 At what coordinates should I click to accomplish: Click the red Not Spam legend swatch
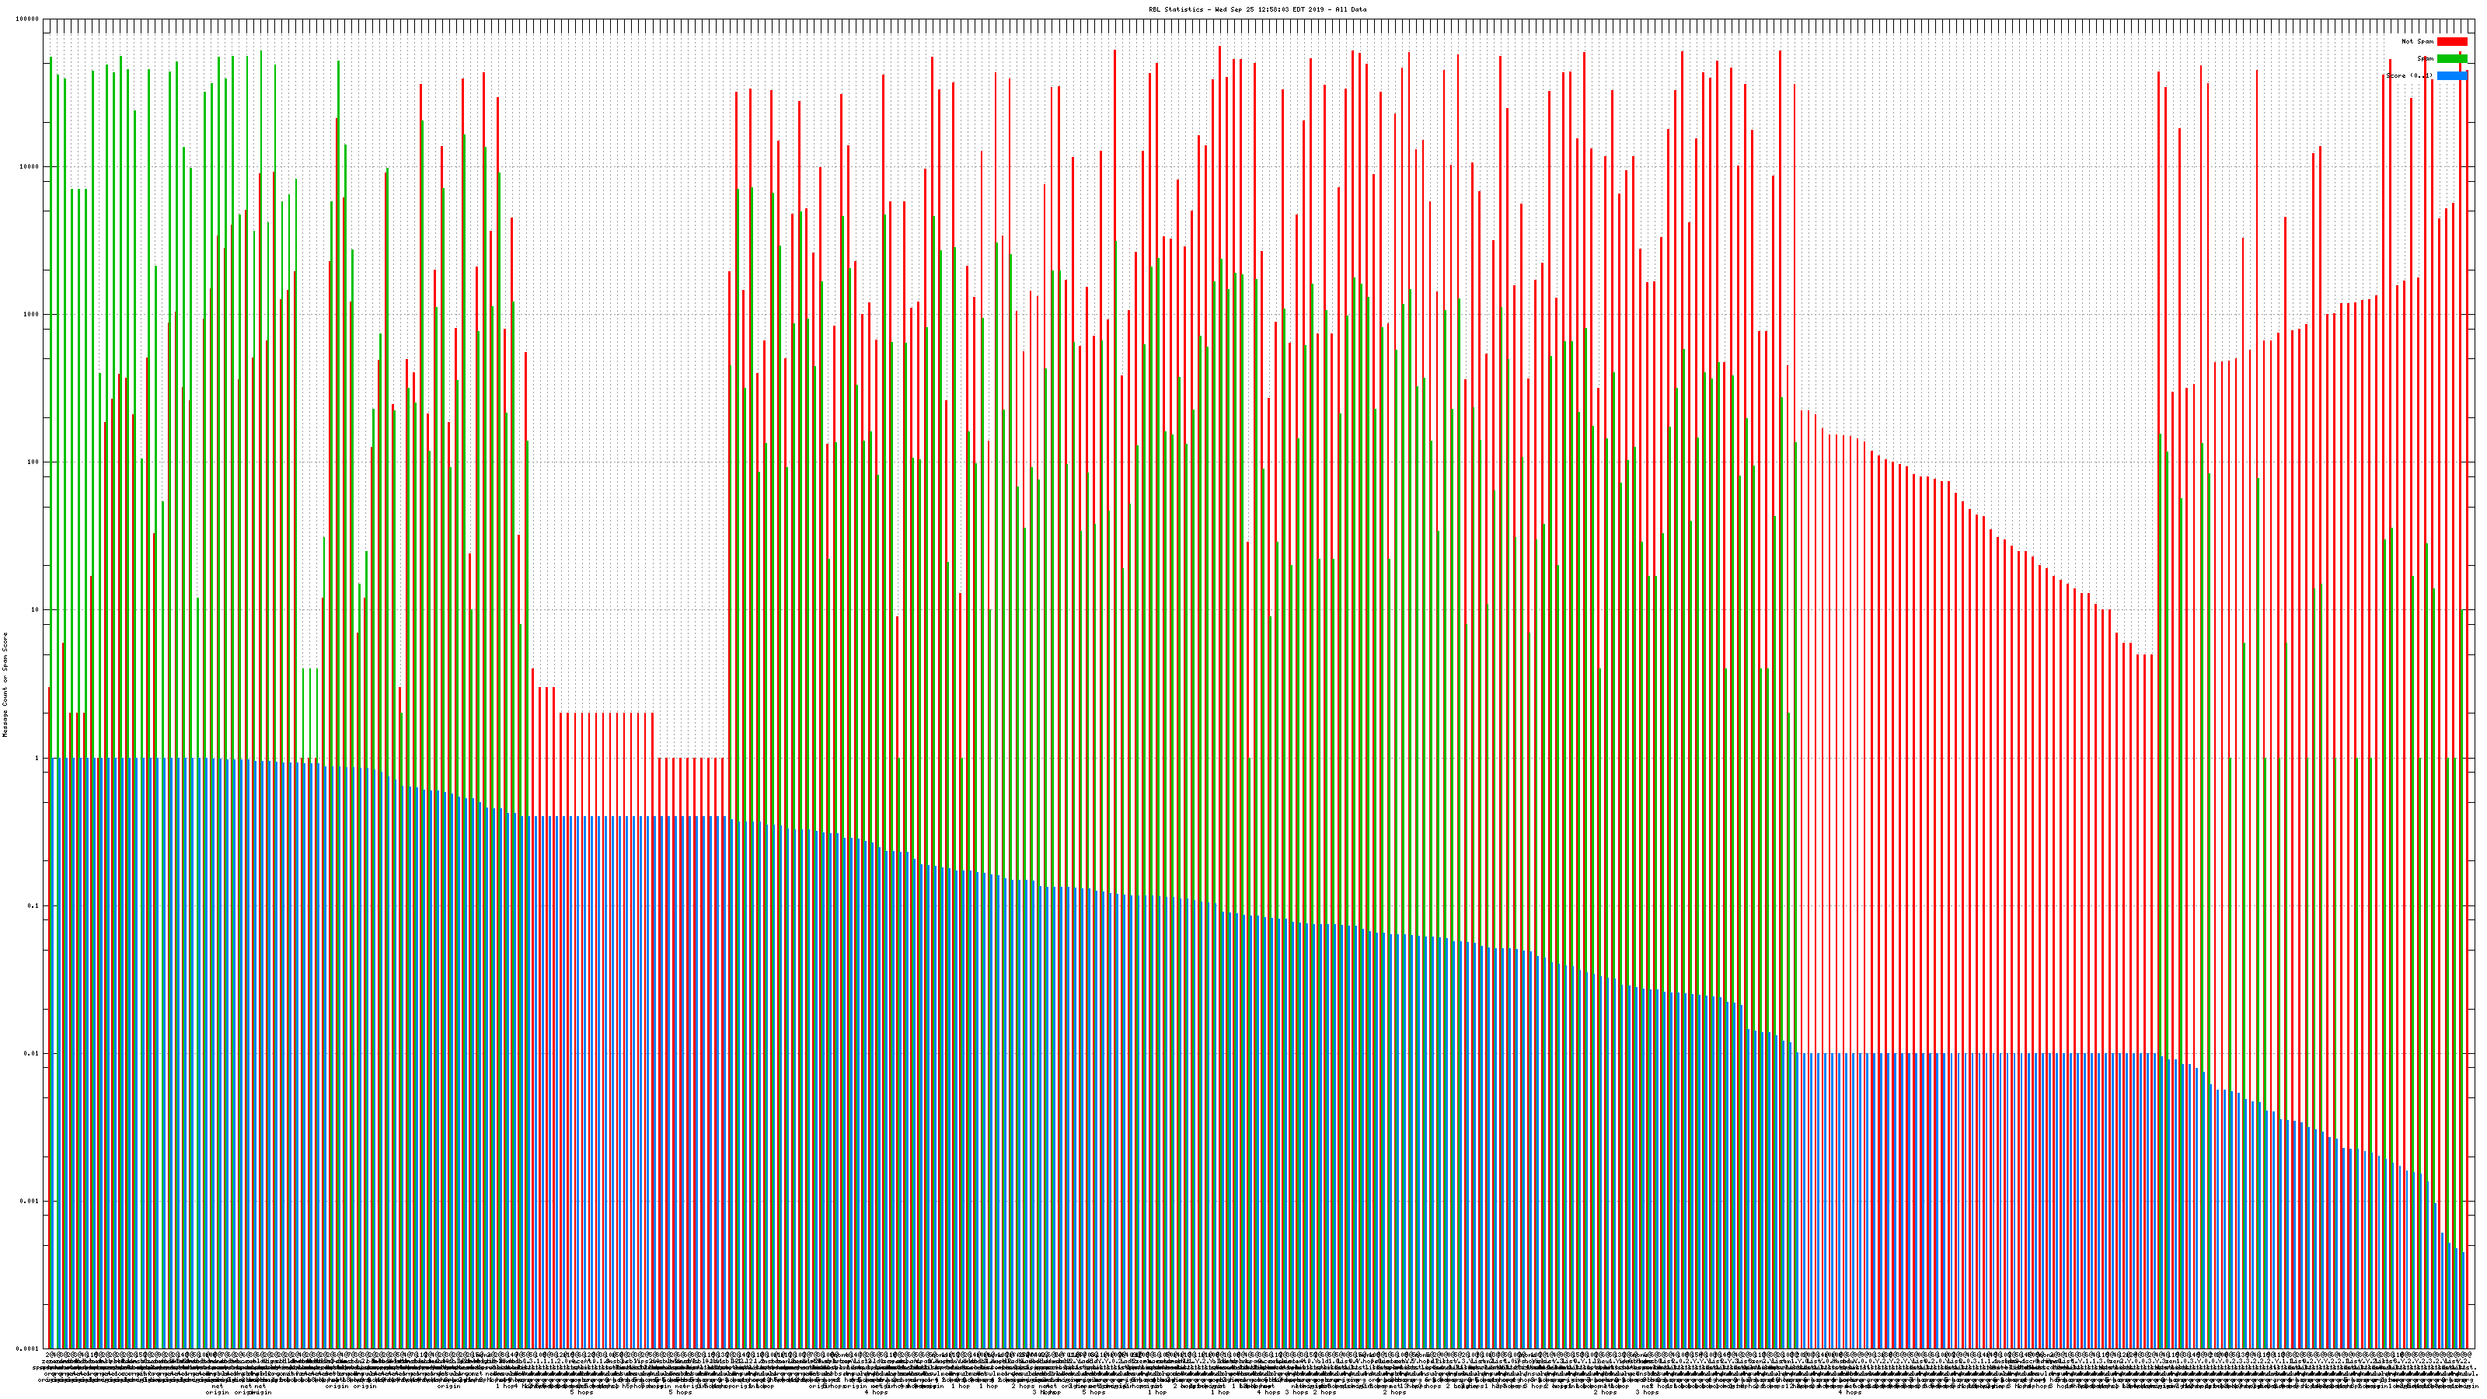click(x=2451, y=41)
